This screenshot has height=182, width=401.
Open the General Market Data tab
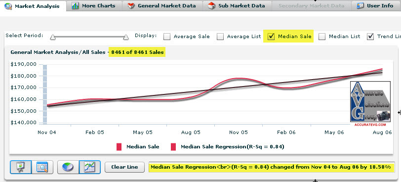pyautogui.click(x=162, y=5)
